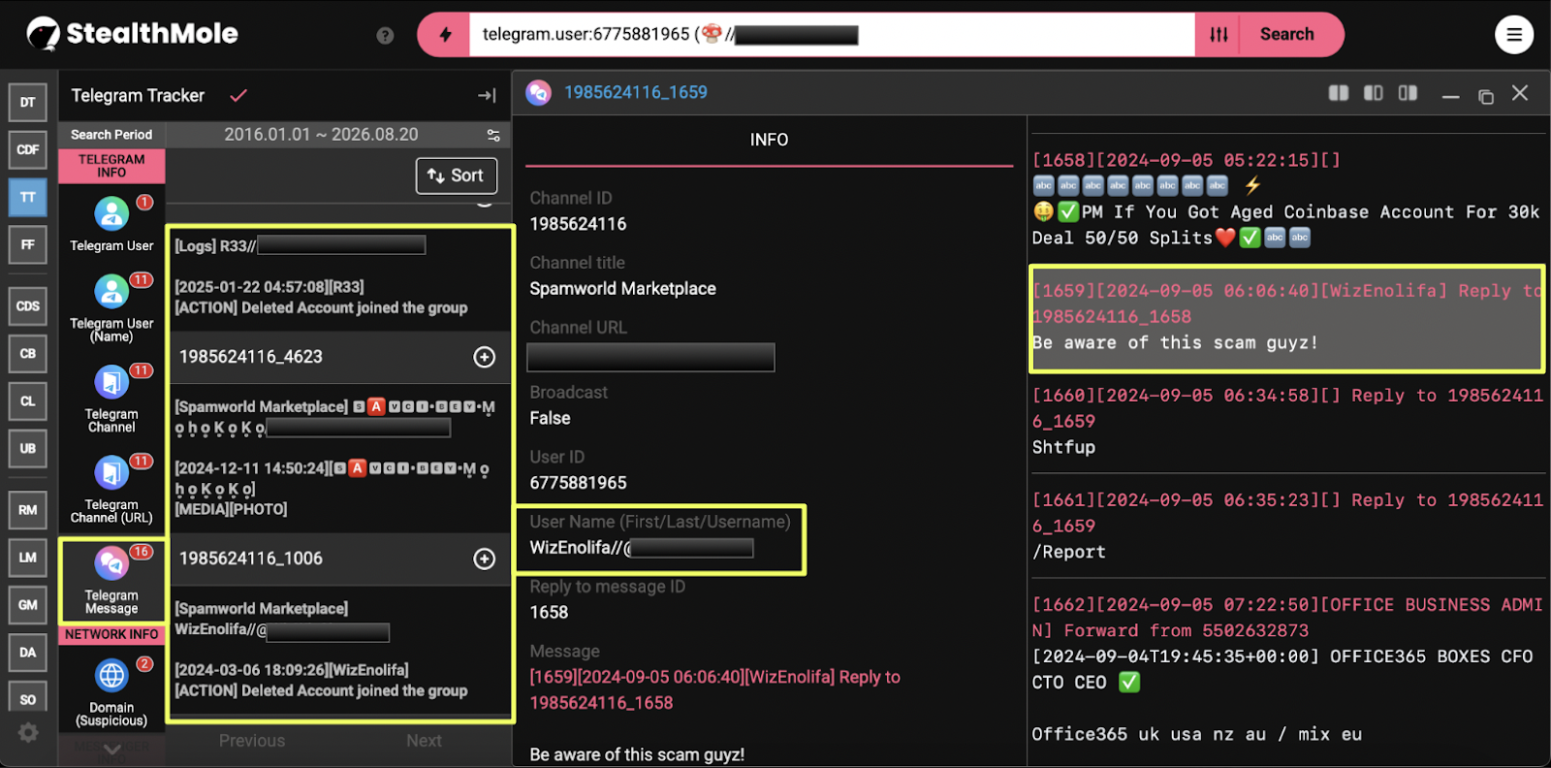Click message 1661 reading /Report
The width and height of the screenshot is (1551, 768).
[x=1286, y=527]
